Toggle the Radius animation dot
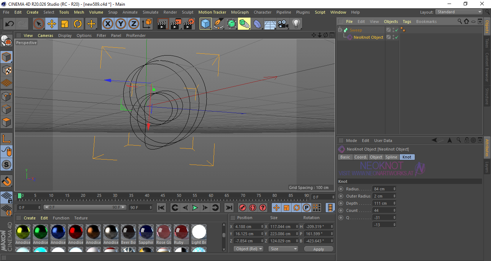 point(341,189)
